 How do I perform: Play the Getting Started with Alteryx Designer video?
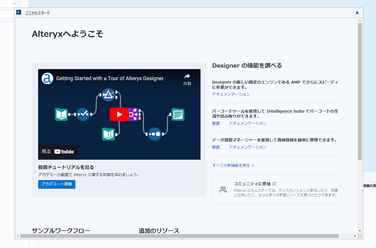click(119, 114)
